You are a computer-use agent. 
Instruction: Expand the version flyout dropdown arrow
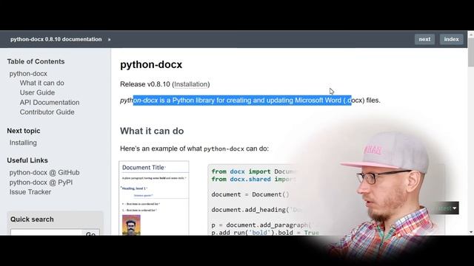(454, 208)
